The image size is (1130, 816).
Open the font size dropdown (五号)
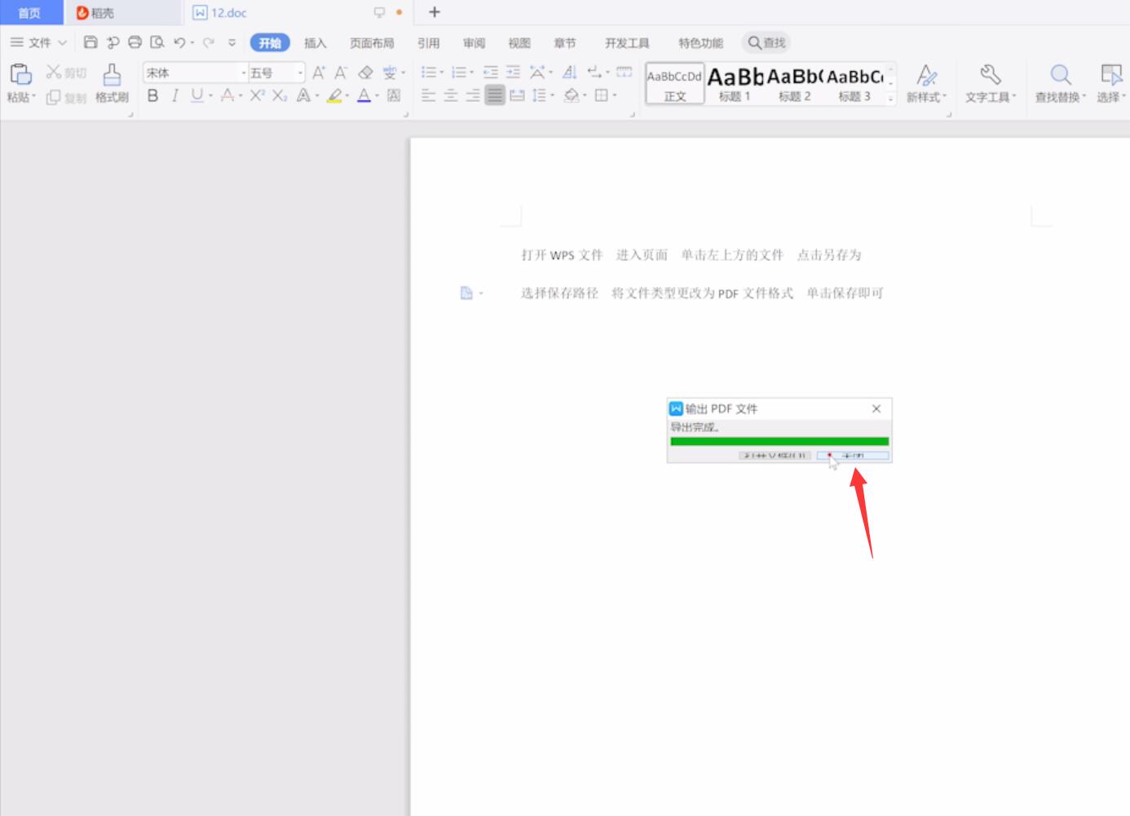tap(300, 73)
